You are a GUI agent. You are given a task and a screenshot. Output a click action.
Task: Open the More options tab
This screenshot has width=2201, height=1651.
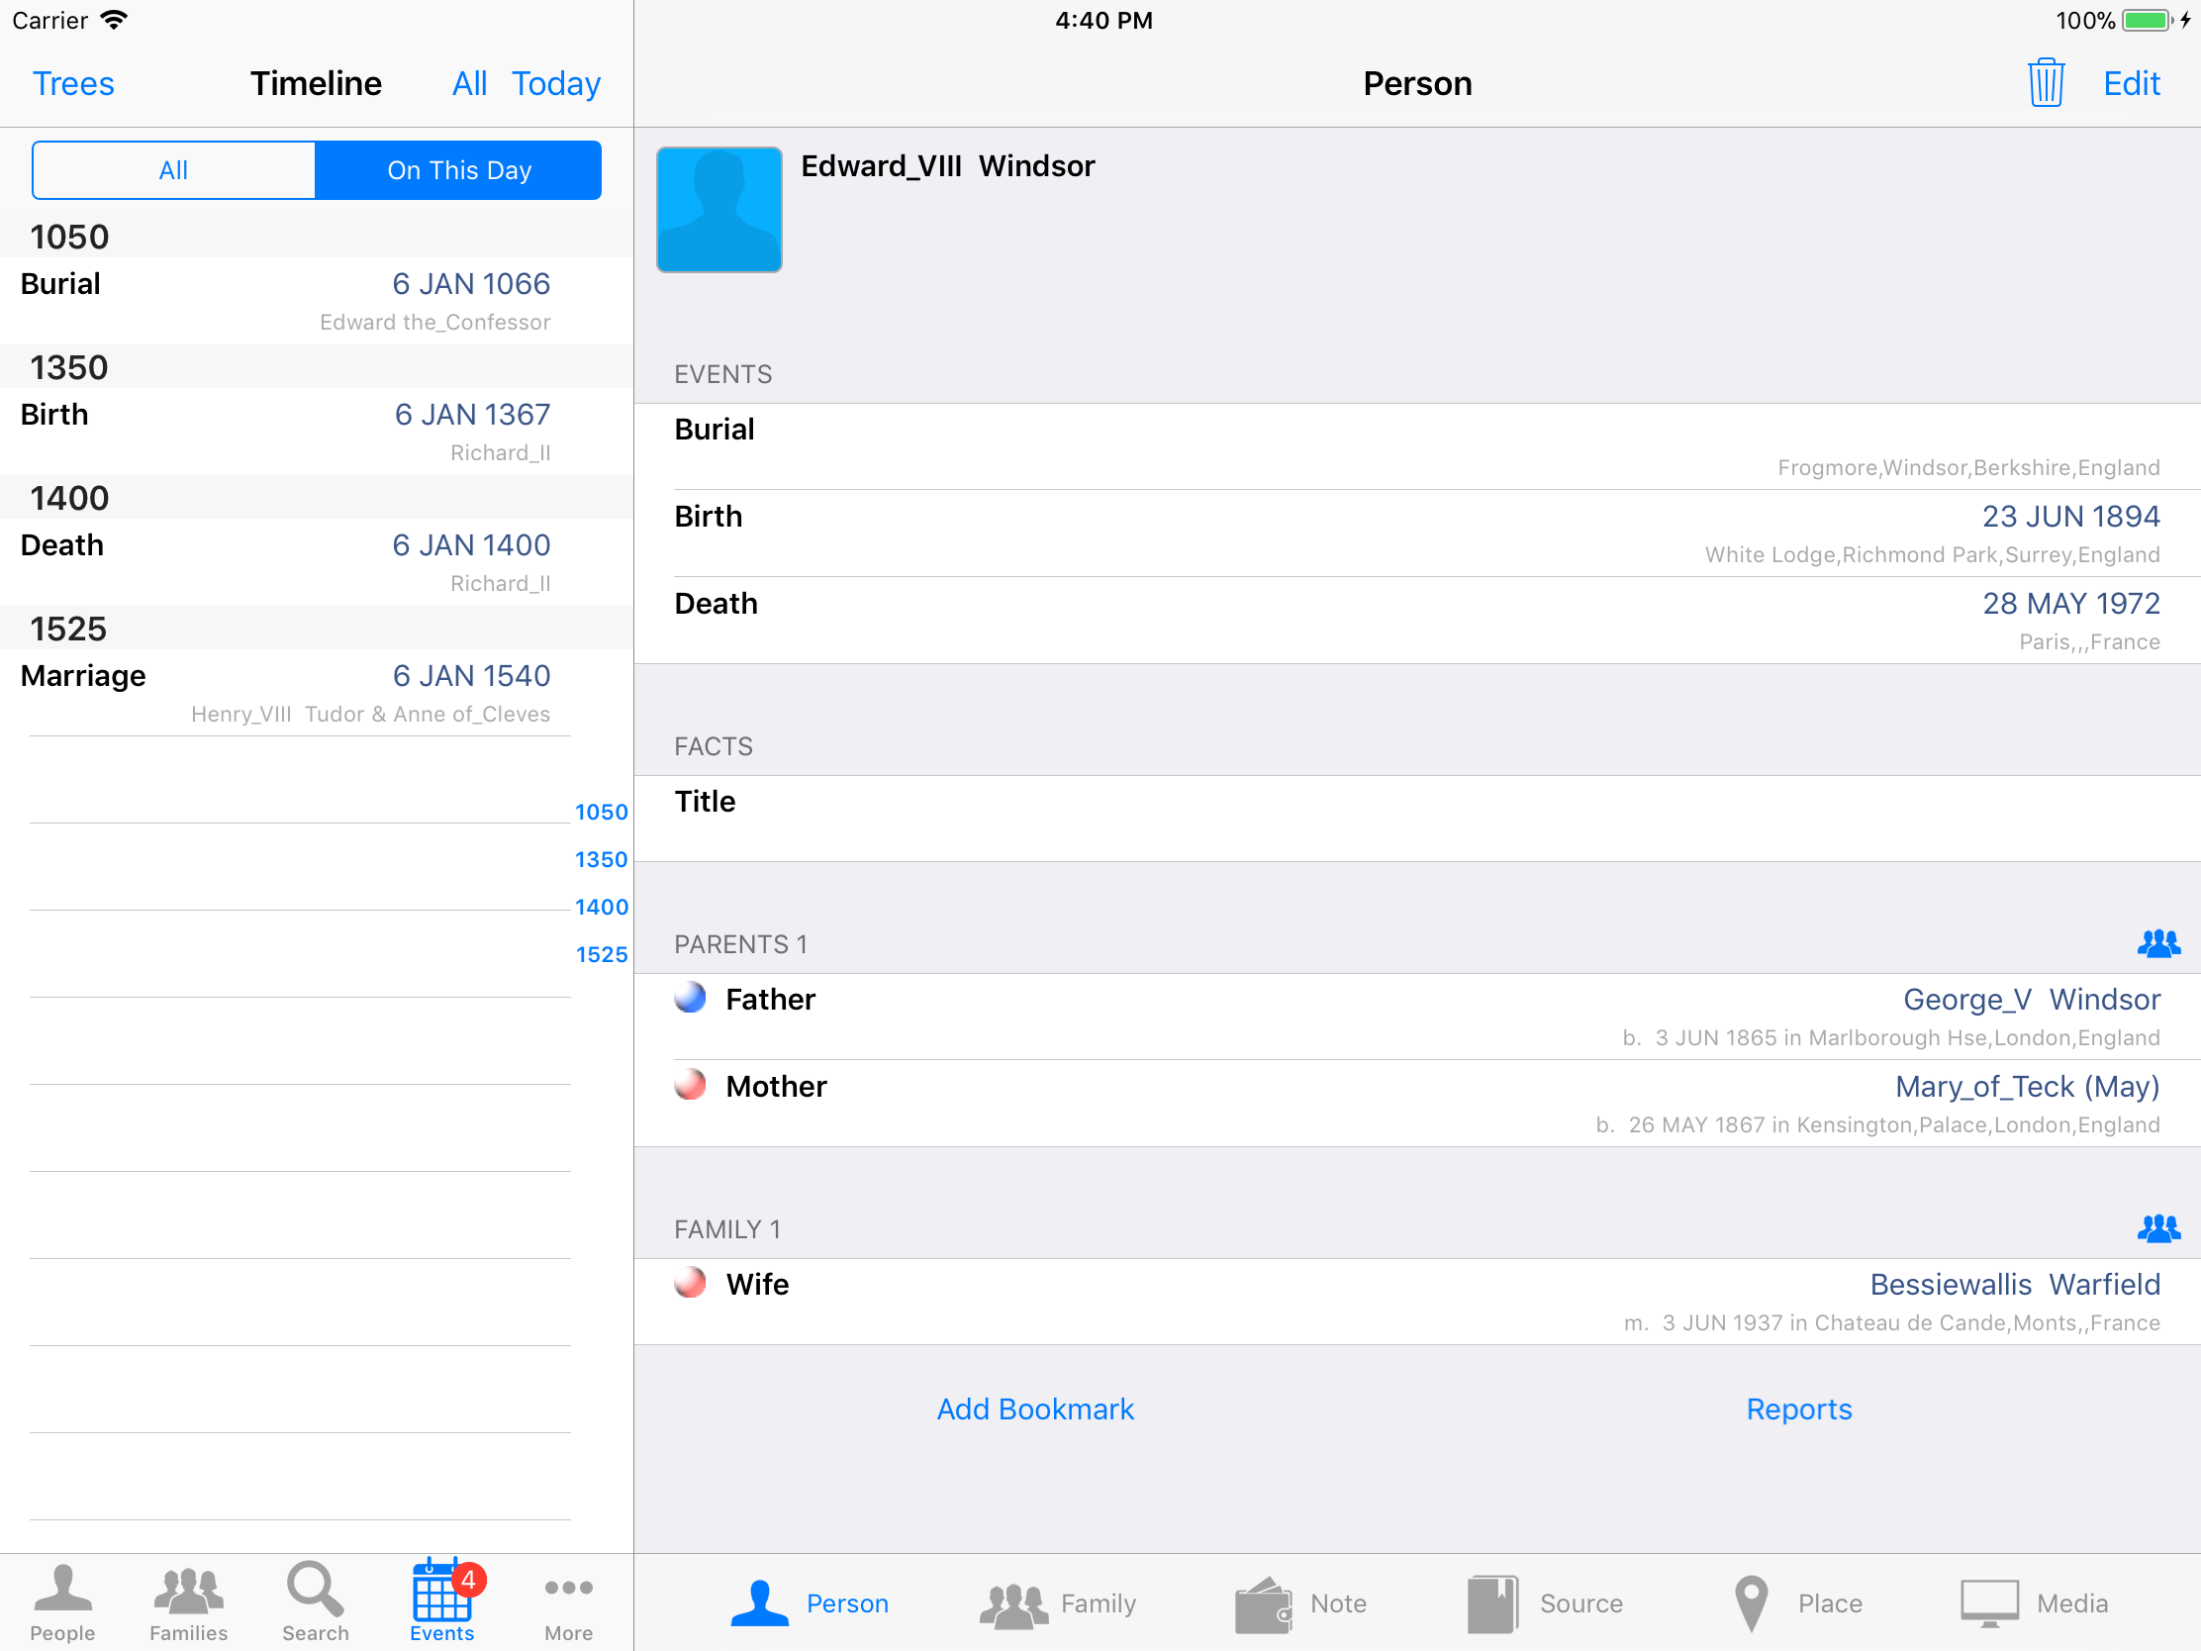[x=568, y=1601]
